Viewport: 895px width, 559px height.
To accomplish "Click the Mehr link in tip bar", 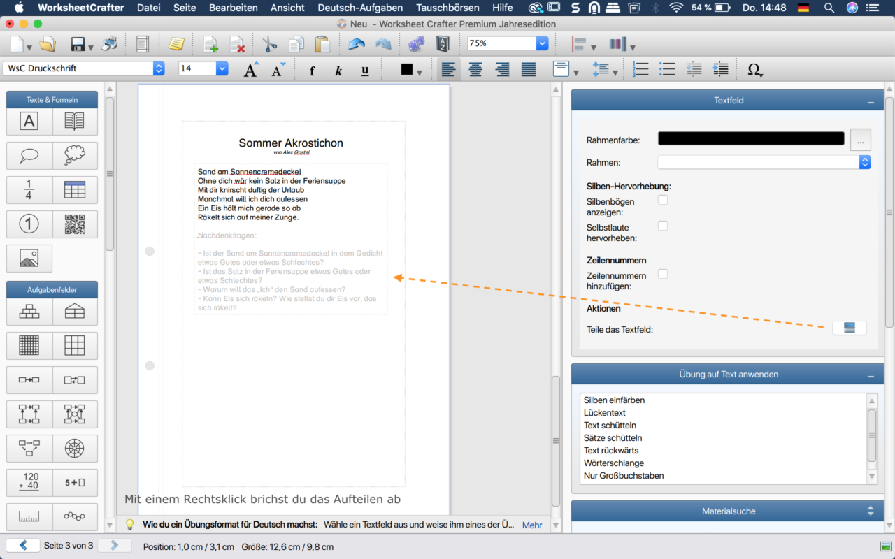I will pyautogui.click(x=532, y=525).
